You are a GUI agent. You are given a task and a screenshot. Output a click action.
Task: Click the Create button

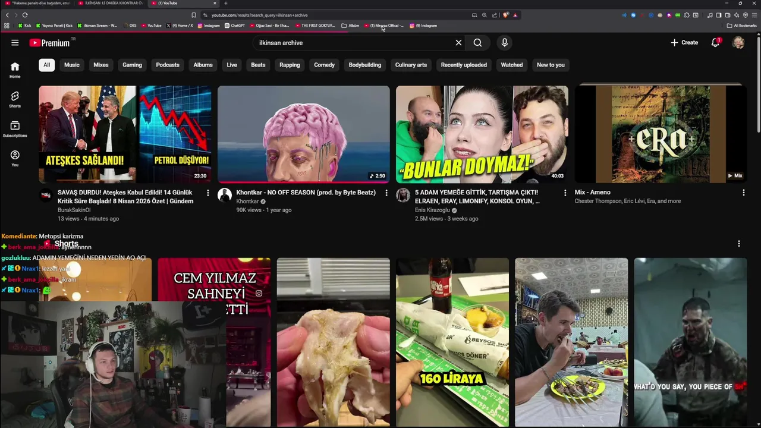(684, 43)
